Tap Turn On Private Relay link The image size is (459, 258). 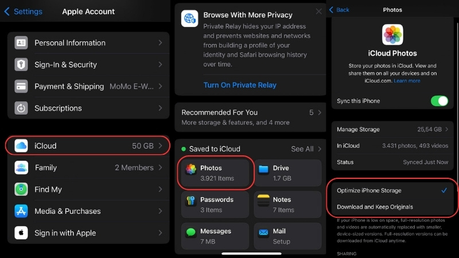(240, 85)
